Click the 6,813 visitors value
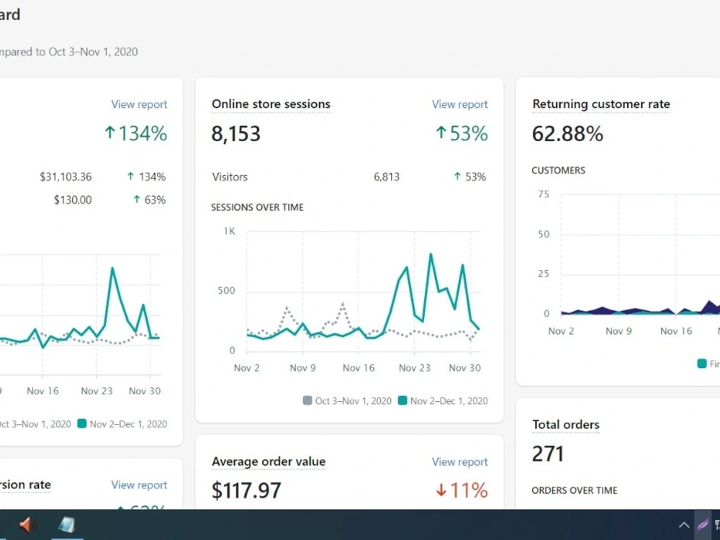 point(387,177)
